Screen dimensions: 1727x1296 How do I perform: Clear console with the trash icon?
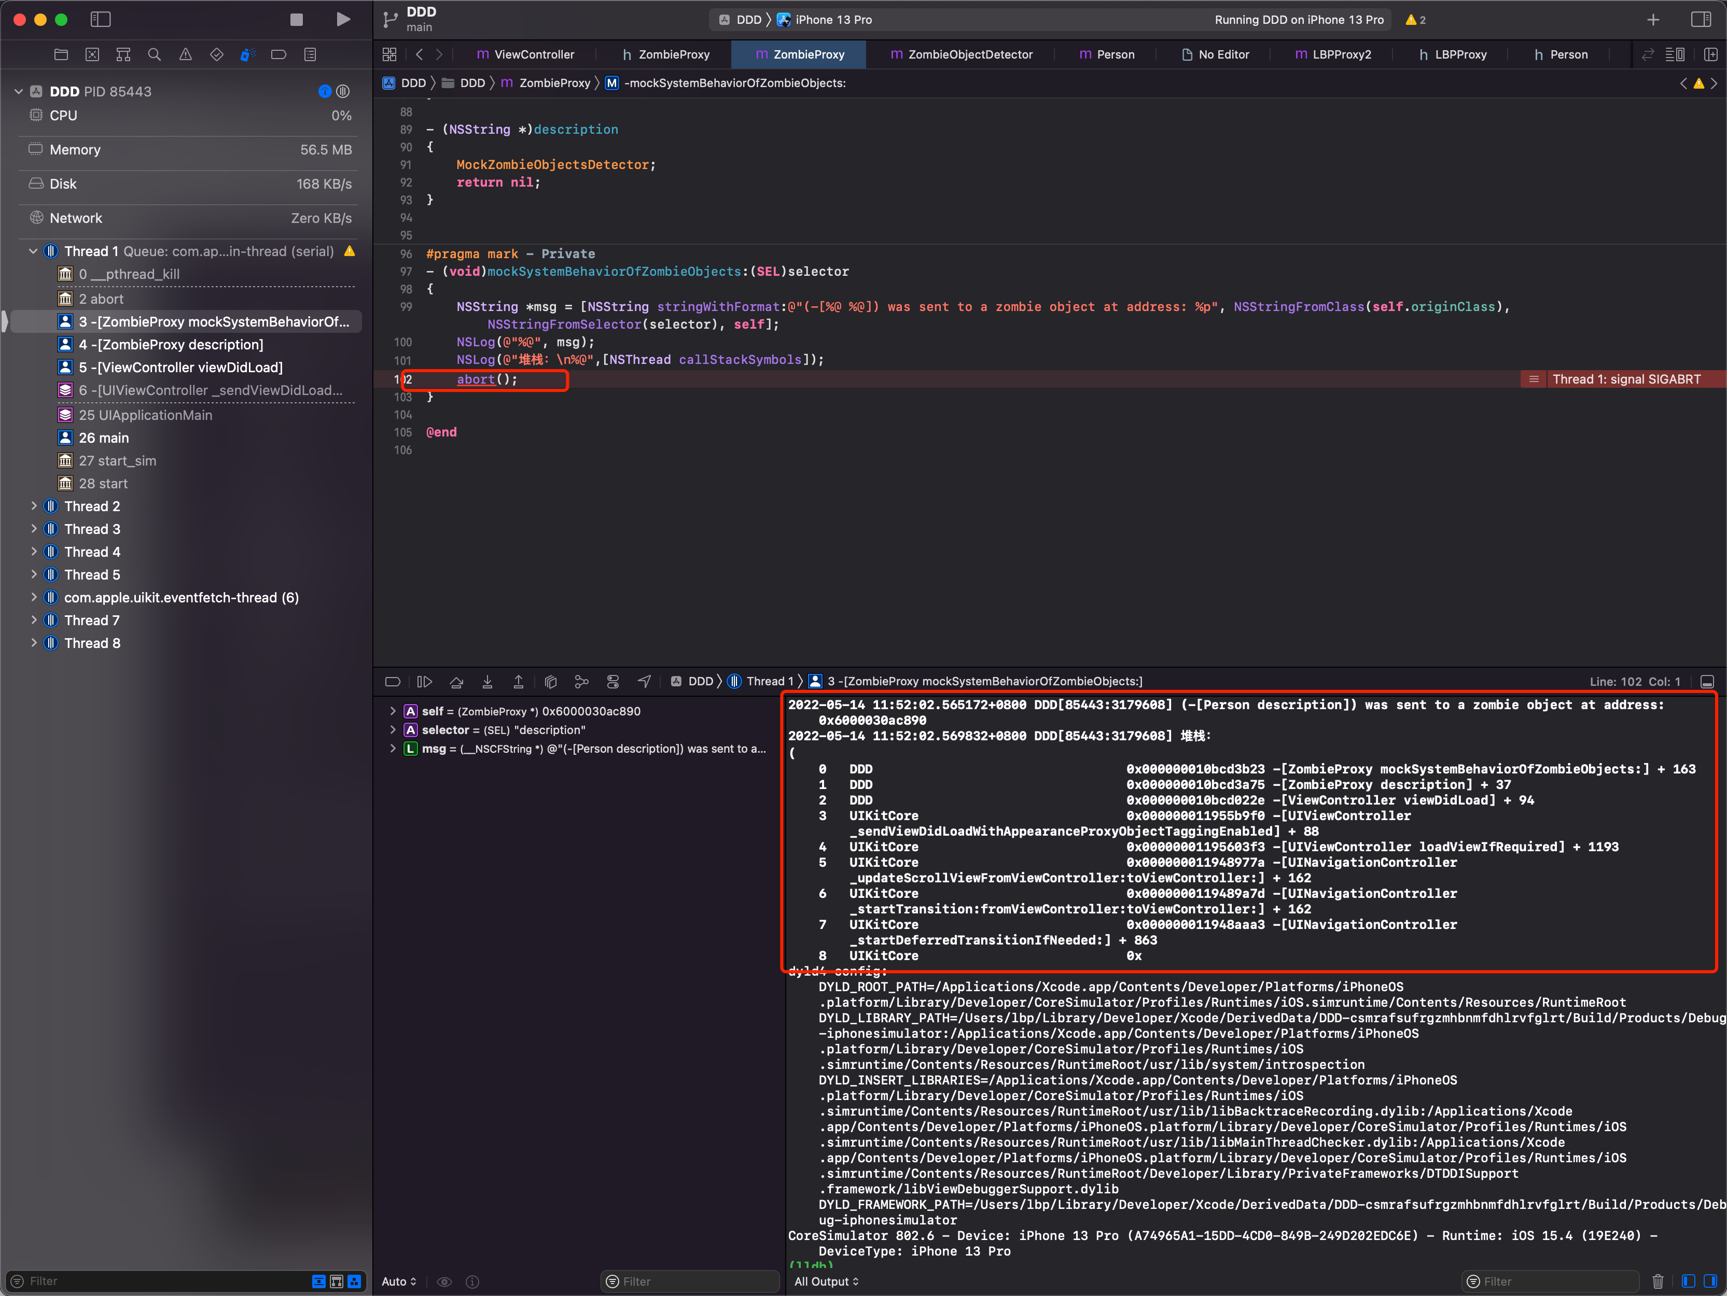1658,1281
